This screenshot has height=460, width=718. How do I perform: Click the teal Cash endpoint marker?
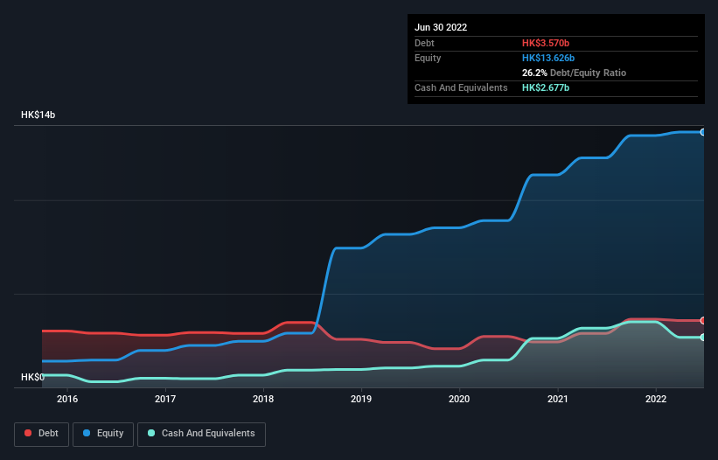pos(703,338)
